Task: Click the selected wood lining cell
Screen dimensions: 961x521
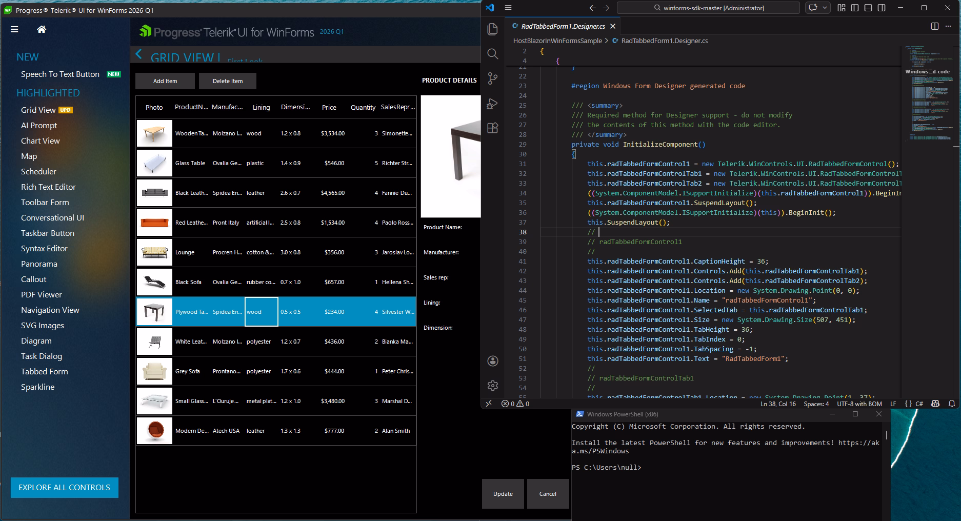Action: [x=262, y=312]
